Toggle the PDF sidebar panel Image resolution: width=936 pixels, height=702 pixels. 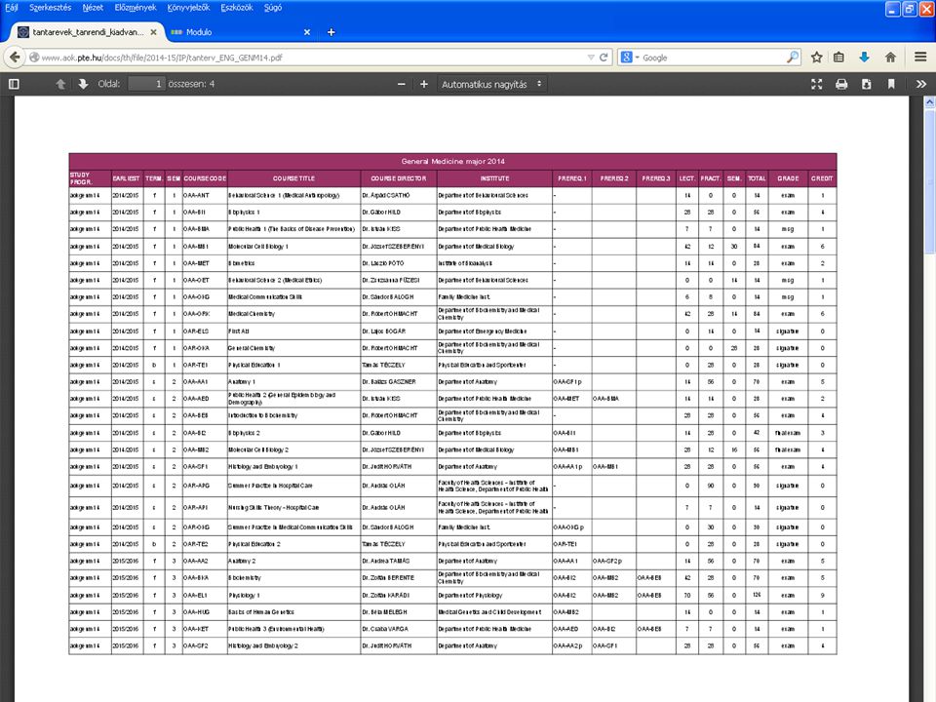tap(14, 84)
